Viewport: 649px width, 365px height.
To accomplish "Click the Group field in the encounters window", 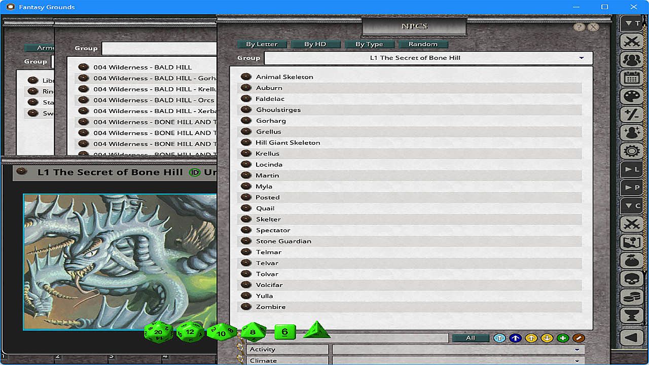I will pos(159,48).
